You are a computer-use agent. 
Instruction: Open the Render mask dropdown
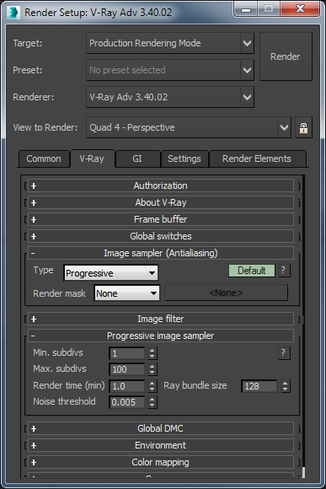click(x=126, y=293)
